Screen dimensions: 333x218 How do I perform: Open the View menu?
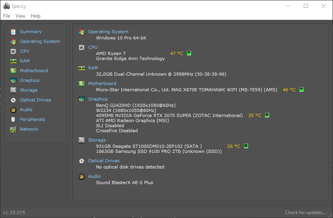click(x=20, y=16)
